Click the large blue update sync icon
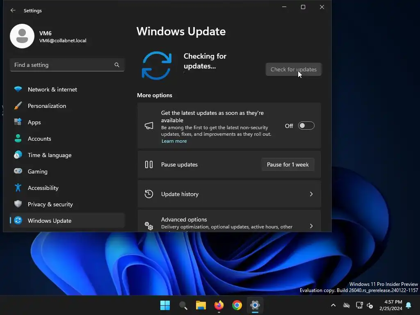420x315 pixels. pos(156,66)
